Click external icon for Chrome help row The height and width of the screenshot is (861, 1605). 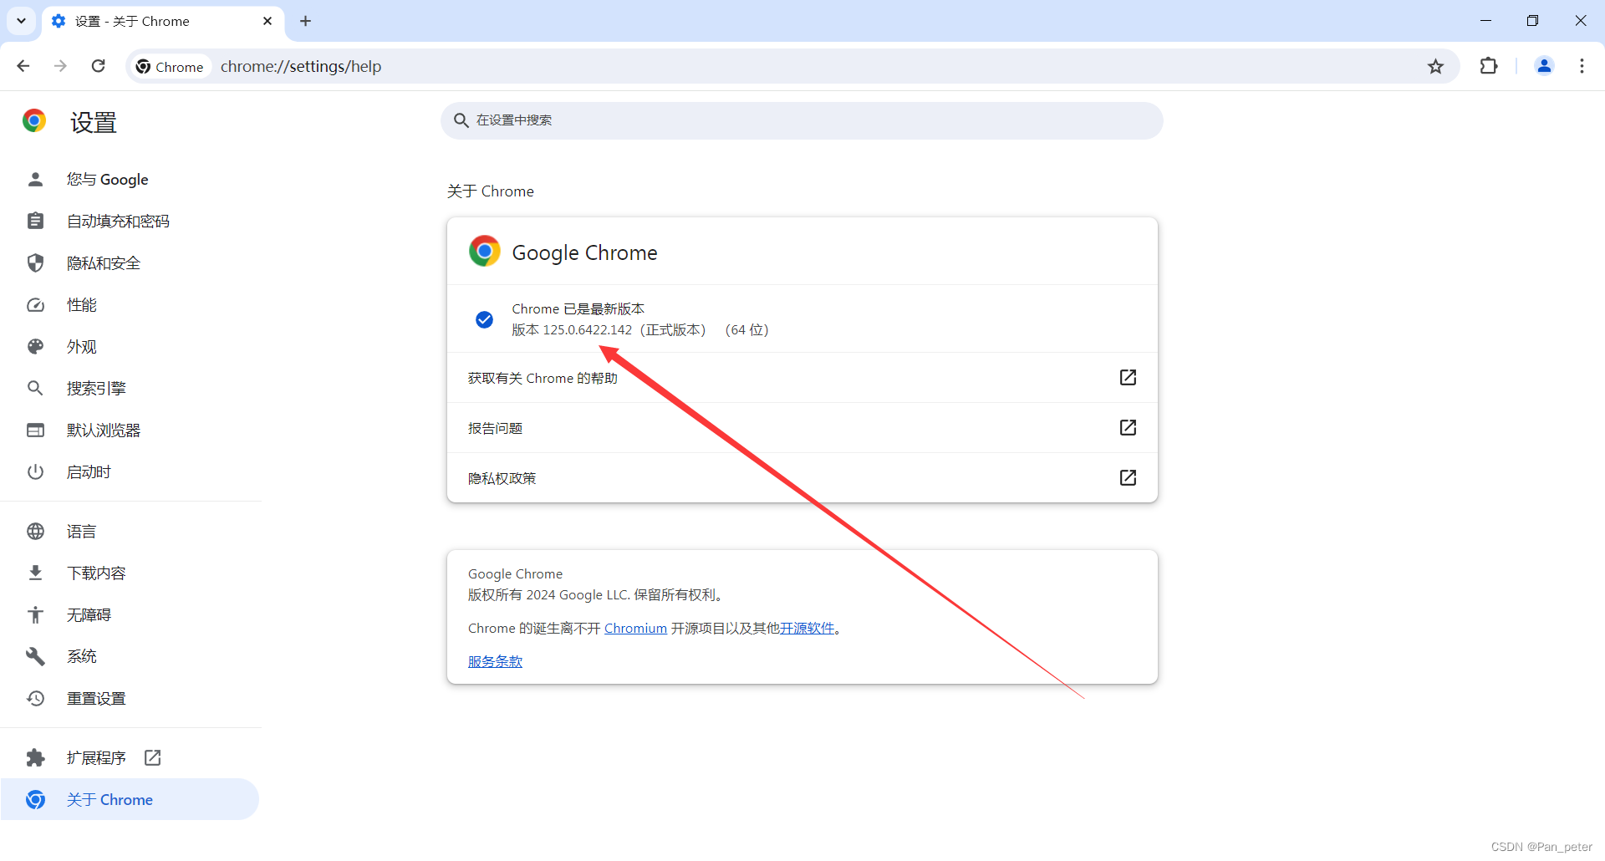(1128, 378)
